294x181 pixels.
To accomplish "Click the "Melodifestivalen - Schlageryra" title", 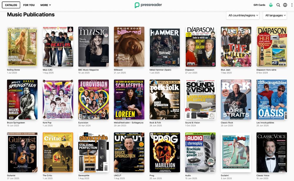I will (x=129, y=123).
